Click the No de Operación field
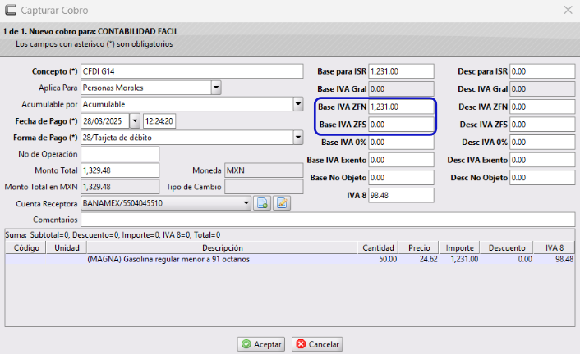The width and height of the screenshot is (580, 354). (x=120, y=154)
